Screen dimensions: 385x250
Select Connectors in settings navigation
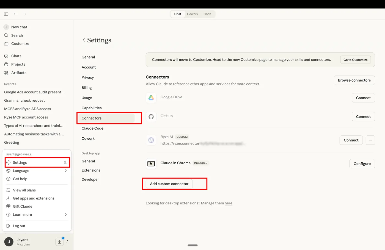pyautogui.click(x=107, y=118)
